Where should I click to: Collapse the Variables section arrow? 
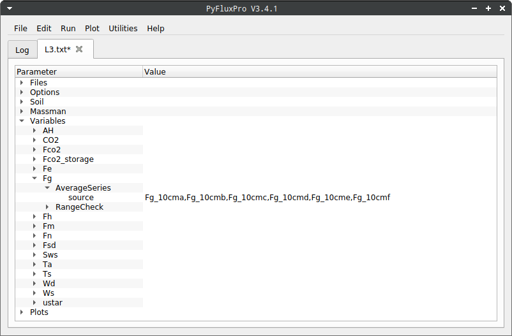(x=22, y=121)
